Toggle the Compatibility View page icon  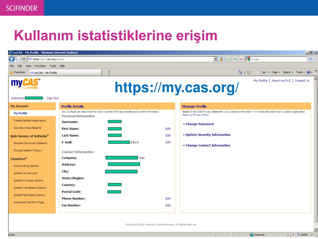coord(229,59)
